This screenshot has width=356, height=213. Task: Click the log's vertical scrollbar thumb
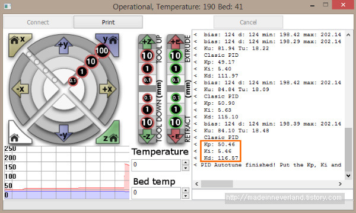click(348, 149)
